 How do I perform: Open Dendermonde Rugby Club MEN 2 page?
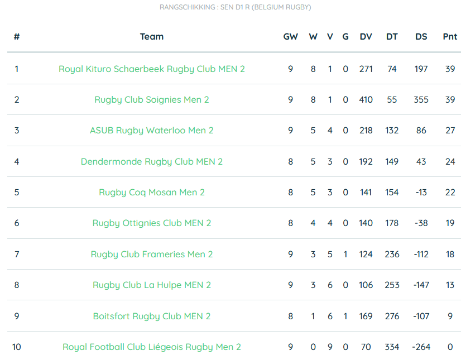click(x=152, y=162)
